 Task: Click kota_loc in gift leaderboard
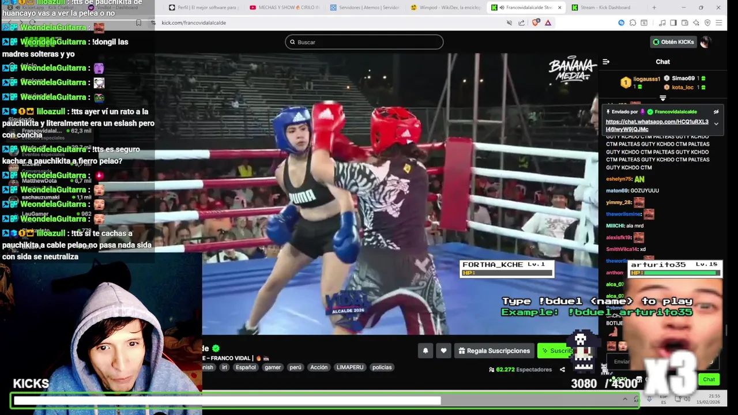pyautogui.click(x=683, y=88)
